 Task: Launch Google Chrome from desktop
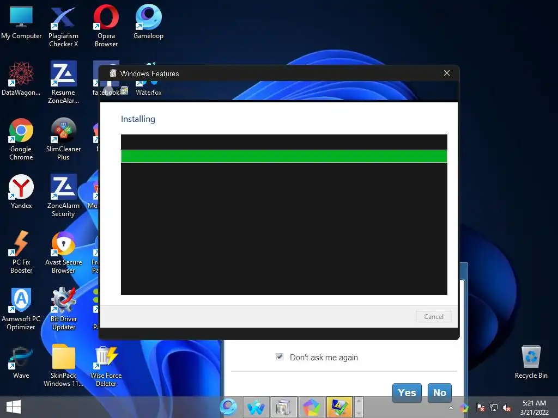pyautogui.click(x=21, y=139)
